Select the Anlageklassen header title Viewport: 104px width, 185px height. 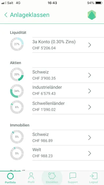tap(30, 15)
